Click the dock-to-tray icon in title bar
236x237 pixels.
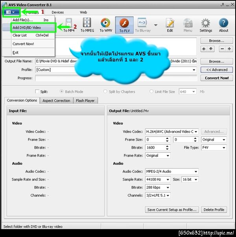pyautogui.click(x=223, y=5)
